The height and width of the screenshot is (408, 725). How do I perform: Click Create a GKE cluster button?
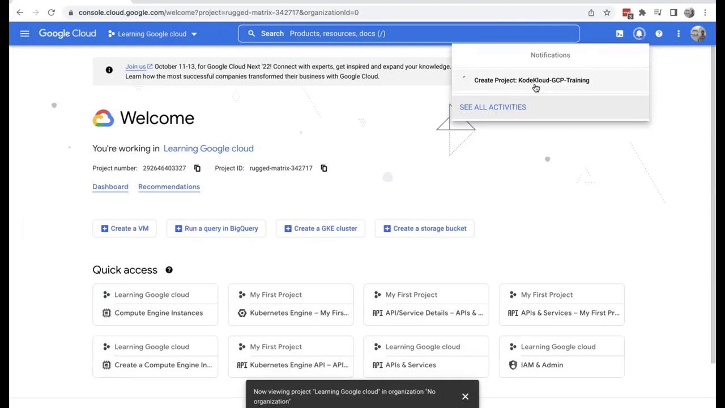(x=321, y=228)
